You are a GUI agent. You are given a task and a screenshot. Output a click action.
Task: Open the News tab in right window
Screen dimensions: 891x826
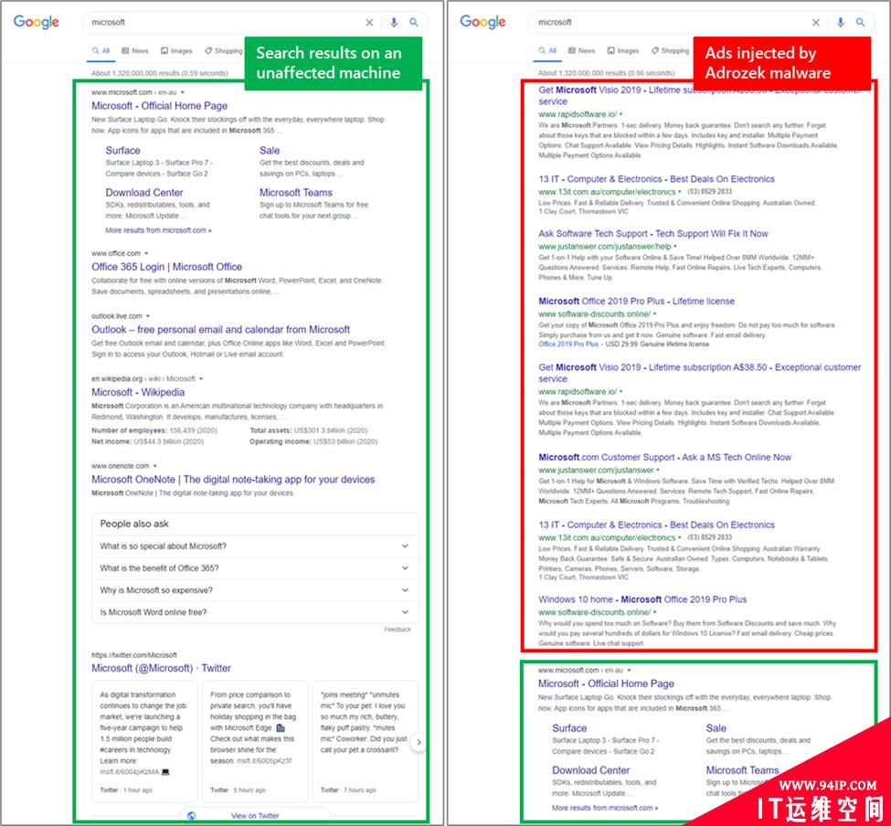582,50
